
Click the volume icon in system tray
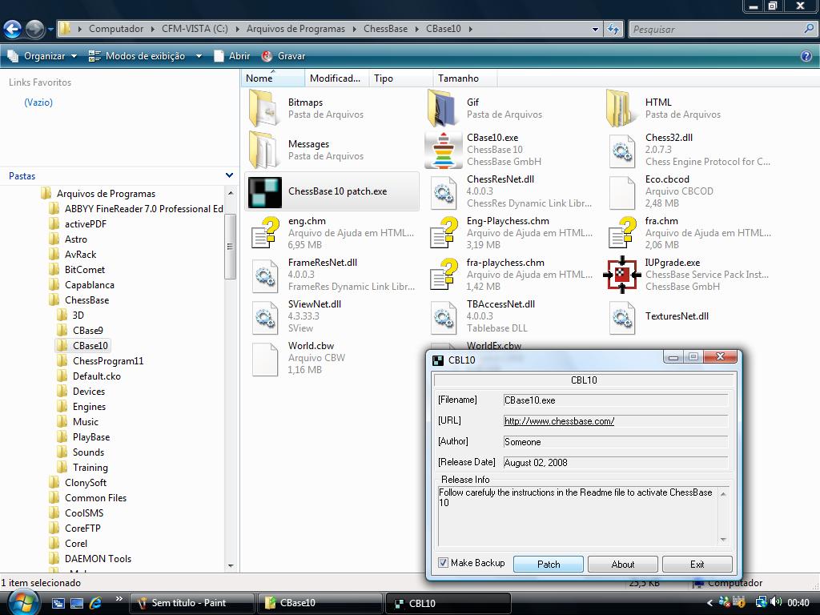point(776,602)
